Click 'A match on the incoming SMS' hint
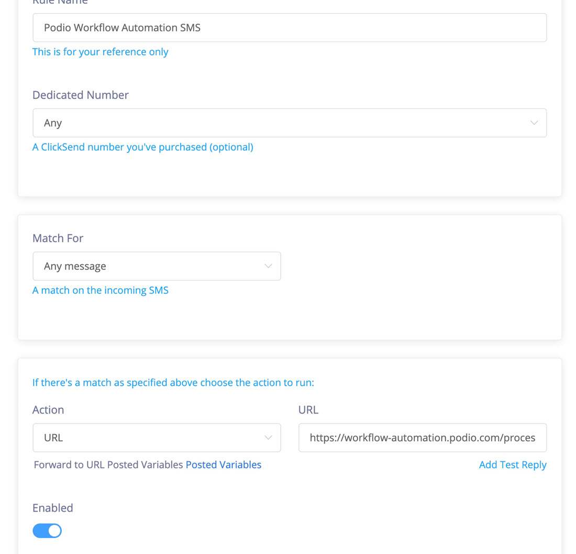Viewport: 576px width, 554px height. click(100, 290)
